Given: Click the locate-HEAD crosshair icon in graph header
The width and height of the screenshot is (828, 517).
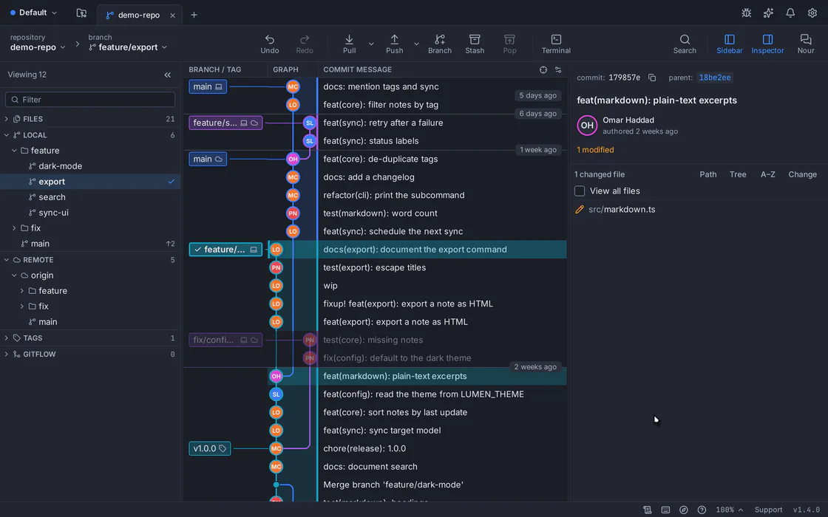Looking at the screenshot, I should (543, 69).
